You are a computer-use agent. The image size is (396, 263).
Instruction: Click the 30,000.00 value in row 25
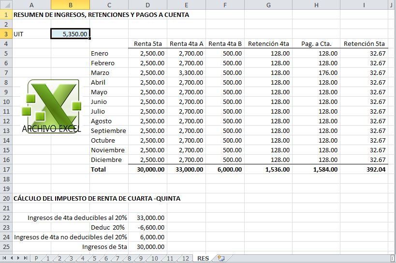coord(147,247)
